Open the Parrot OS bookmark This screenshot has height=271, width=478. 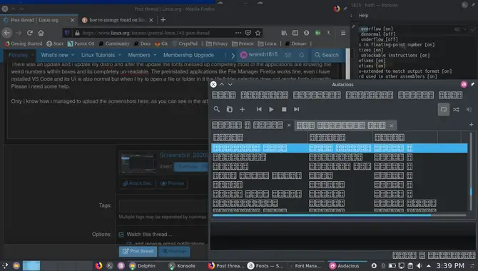pyautogui.click(x=81, y=44)
